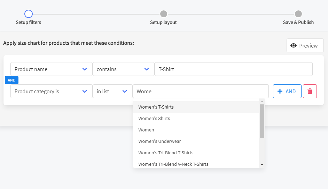Click the eye icon on Preview
328x189 pixels.
coord(294,45)
